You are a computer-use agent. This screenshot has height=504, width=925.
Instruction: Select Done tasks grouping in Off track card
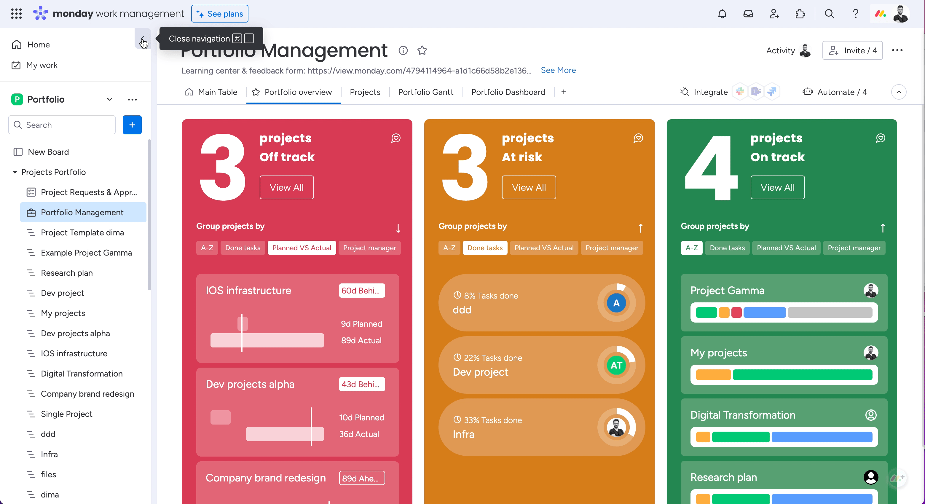(243, 248)
